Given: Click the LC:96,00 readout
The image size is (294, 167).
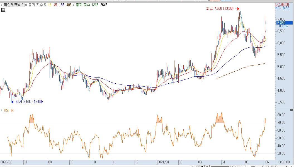Looking at the screenshot, I should [x=282, y=5].
